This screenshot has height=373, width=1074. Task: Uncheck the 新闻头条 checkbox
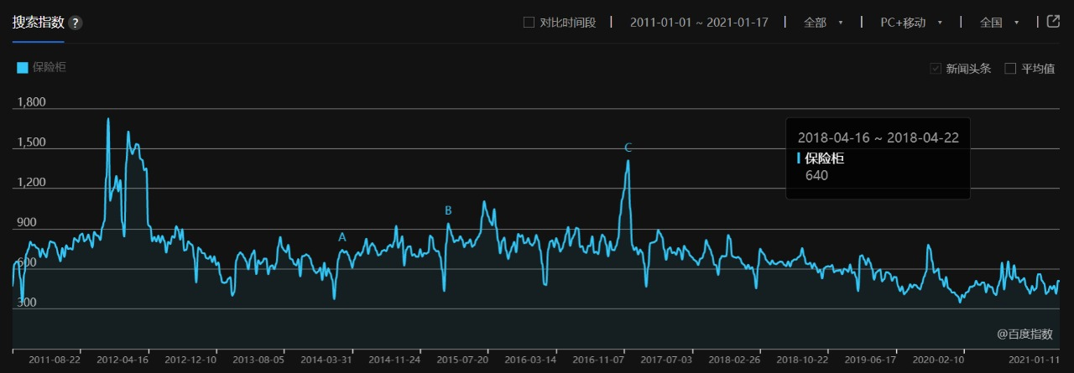click(x=936, y=69)
